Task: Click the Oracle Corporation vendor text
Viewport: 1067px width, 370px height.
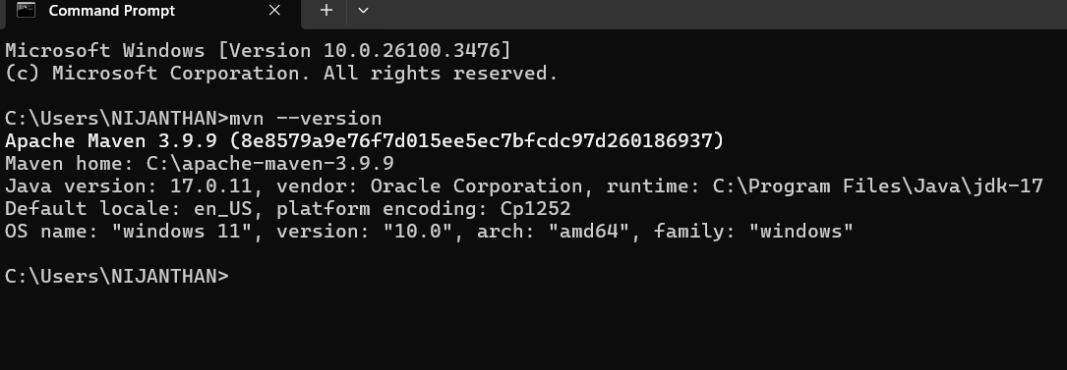Action: click(x=476, y=186)
